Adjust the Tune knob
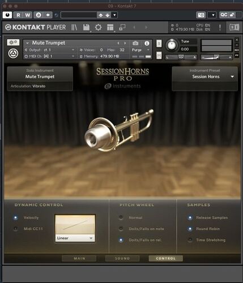 [x=172, y=45]
